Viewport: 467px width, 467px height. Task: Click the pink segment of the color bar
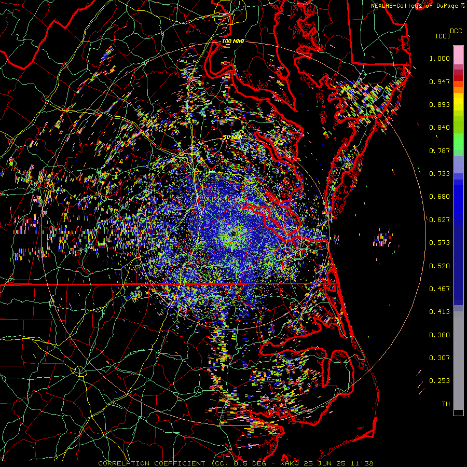coord(458,56)
